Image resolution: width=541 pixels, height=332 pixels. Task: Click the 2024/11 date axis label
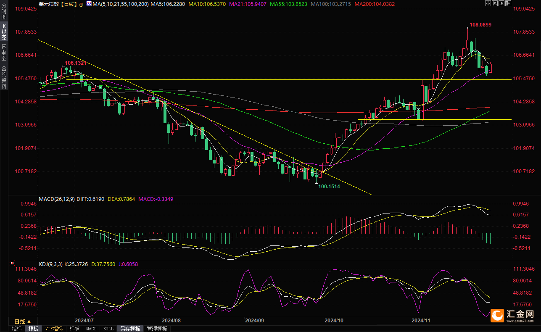(x=421, y=320)
